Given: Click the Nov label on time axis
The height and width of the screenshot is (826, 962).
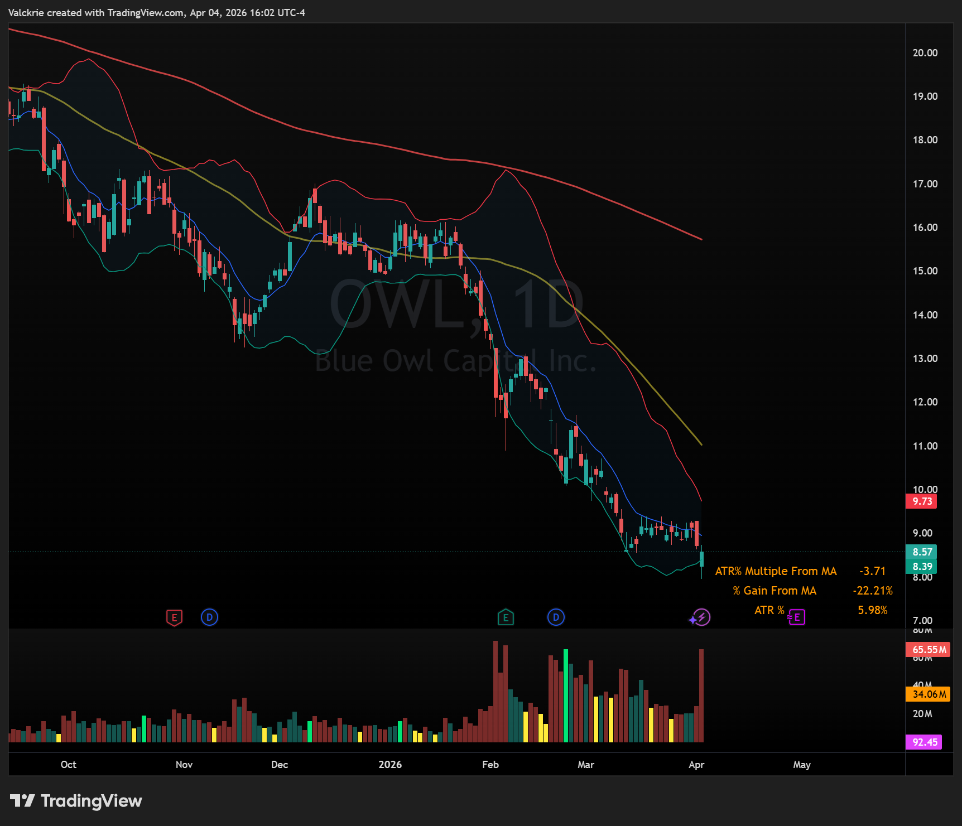Looking at the screenshot, I should coord(184,765).
